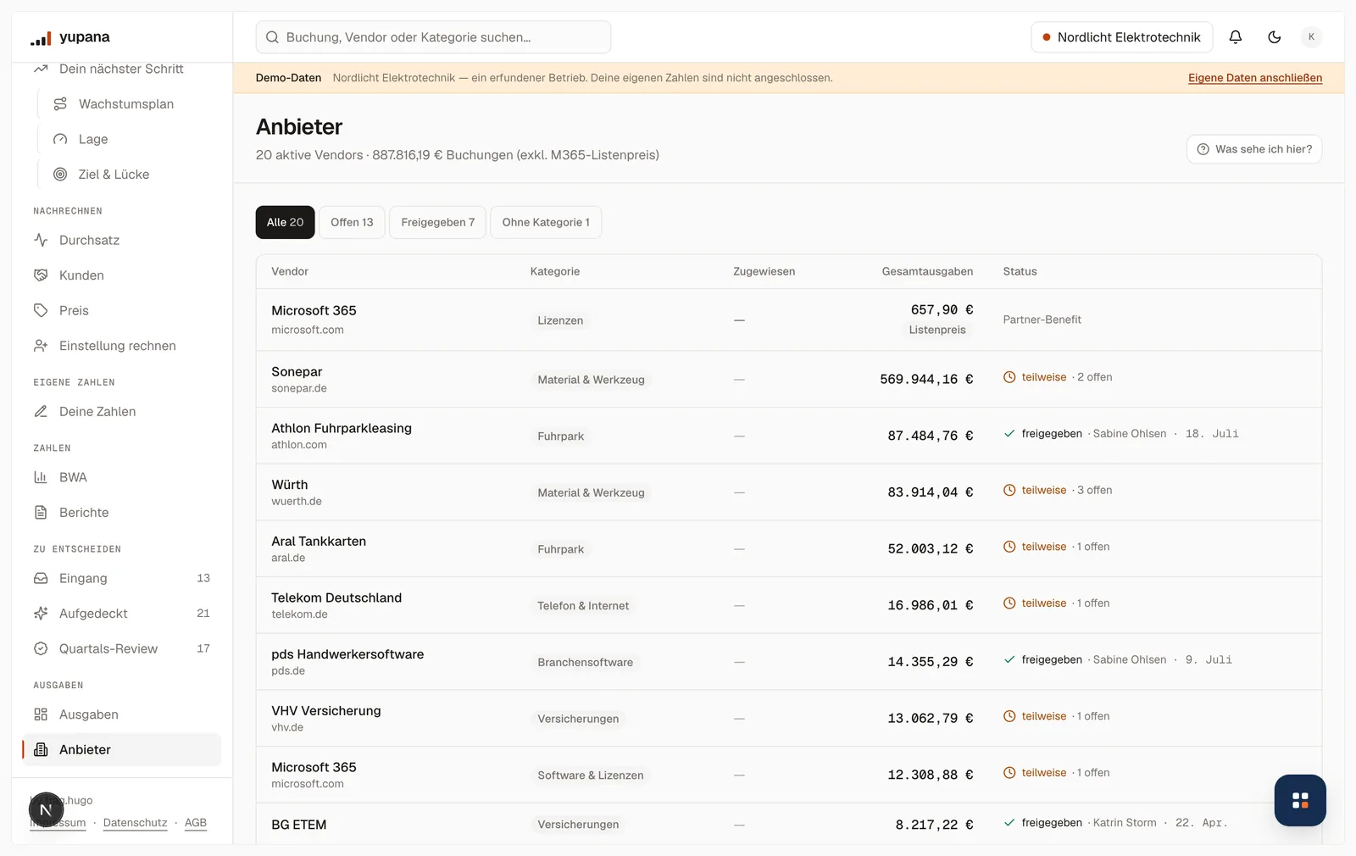Click Lizenzen chip in Microsoft 365 row
The width and height of the screenshot is (1356, 856).
(560, 320)
